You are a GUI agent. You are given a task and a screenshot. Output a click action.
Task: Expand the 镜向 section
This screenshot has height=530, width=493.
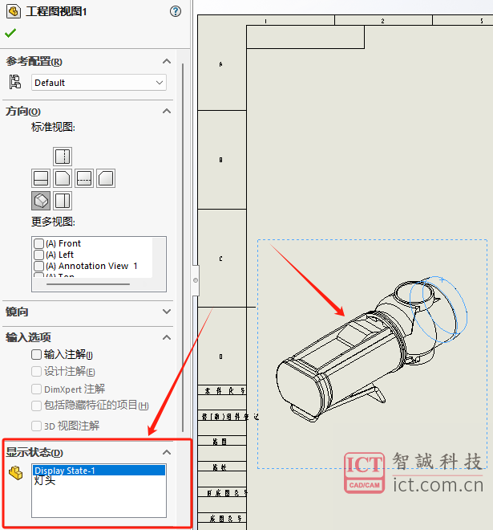[x=167, y=312]
